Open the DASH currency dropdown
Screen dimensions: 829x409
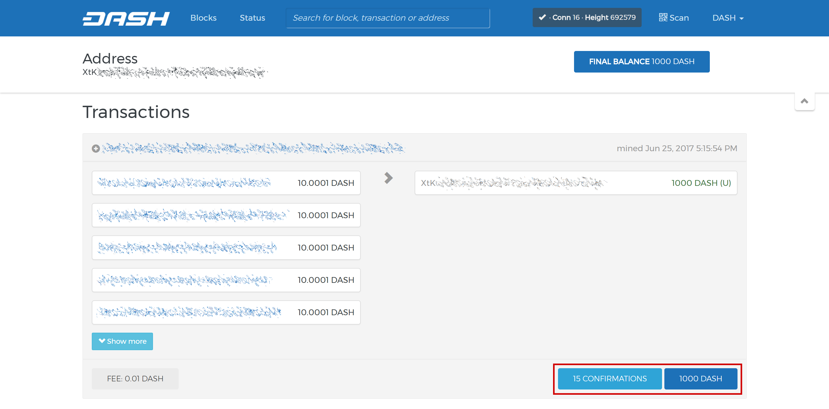coord(728,18)
